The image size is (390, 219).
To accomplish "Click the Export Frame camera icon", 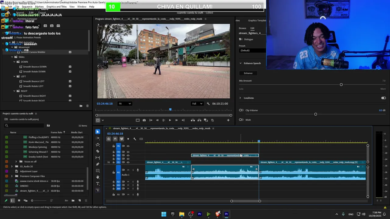I will (144, 120).
